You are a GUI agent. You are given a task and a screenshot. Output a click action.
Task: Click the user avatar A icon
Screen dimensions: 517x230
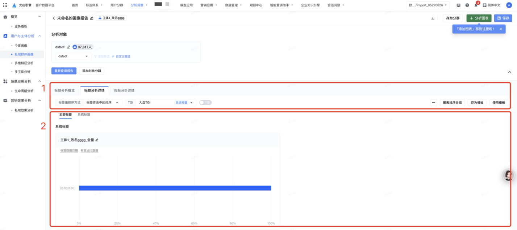[x=509, y=5]
